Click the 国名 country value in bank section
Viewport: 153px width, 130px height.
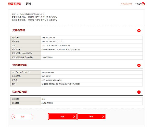(61, 84)
